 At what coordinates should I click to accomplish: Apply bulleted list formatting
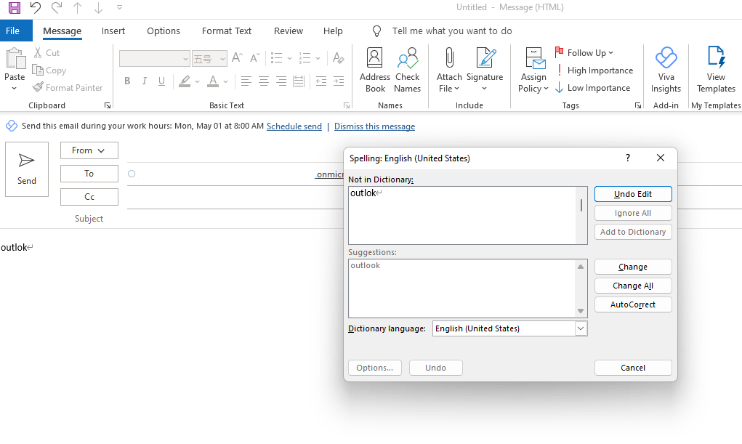coord(276,58)
